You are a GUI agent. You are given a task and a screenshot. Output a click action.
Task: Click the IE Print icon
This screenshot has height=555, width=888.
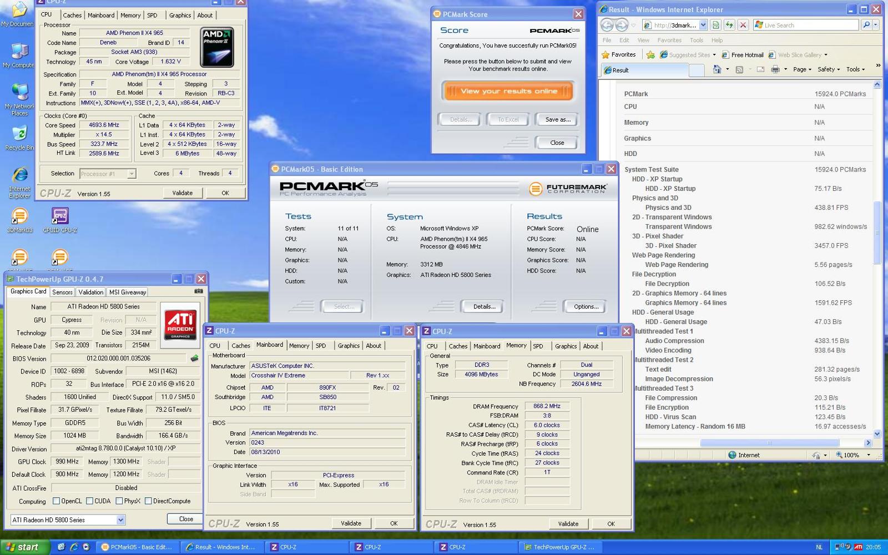(x=775, y=69)
